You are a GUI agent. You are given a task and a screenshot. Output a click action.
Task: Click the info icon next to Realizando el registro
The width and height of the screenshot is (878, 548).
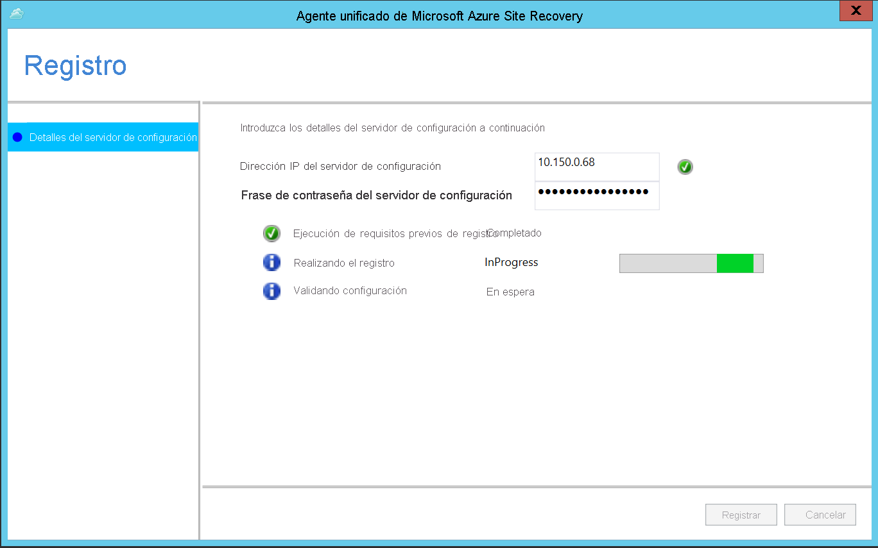[x=271, y=262]
